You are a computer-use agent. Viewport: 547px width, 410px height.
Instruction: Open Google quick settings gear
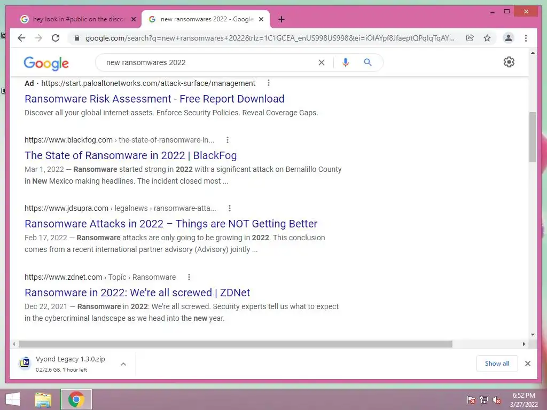509,62
